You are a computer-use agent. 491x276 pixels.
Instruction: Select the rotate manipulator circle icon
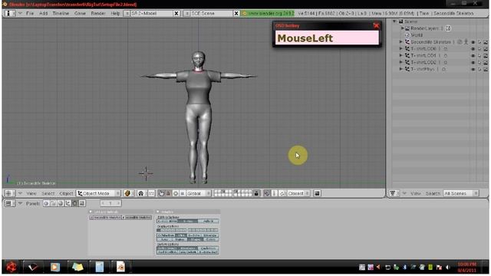(176, 193)
